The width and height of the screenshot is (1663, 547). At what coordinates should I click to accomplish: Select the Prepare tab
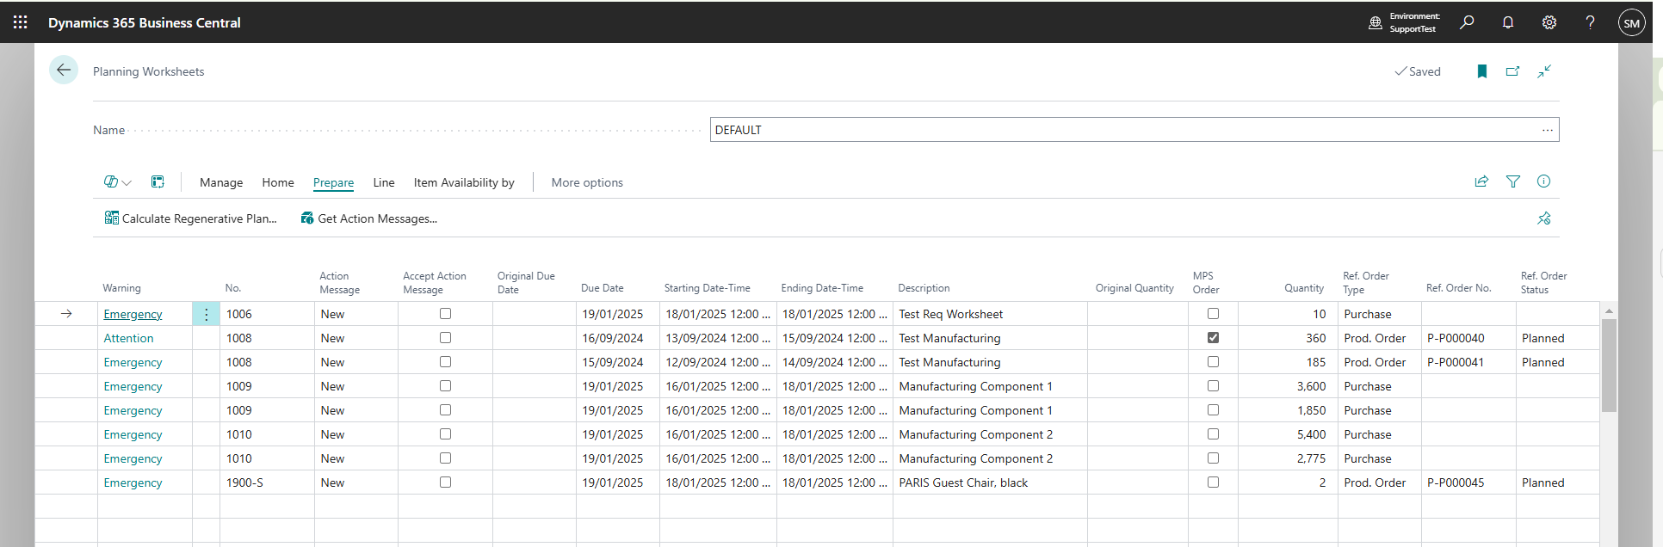[x=333, y=182]
